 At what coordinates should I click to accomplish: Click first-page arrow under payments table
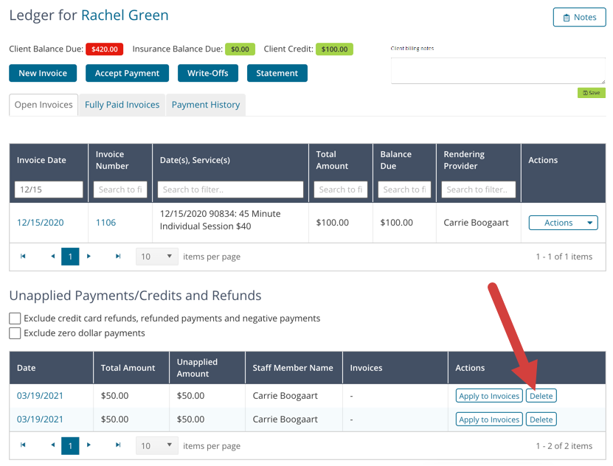coord(23,445)
